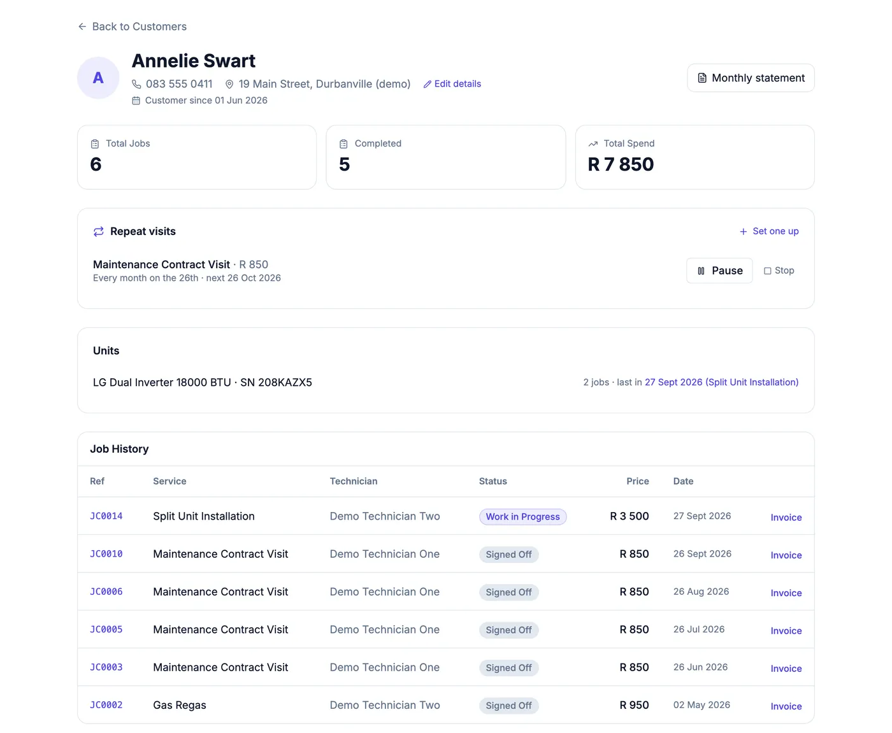Click the Technician column header

point(354,481)
